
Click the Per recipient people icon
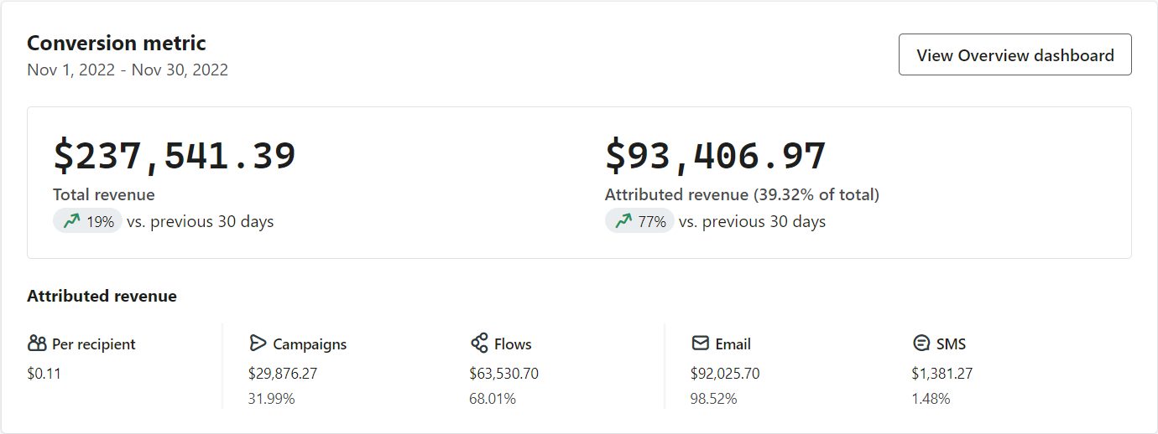coord(37,344)
